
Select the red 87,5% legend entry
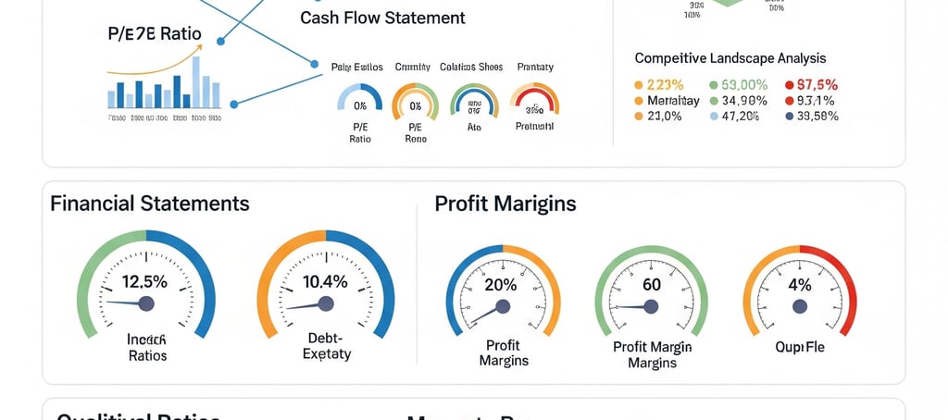[x=811, y=85]
